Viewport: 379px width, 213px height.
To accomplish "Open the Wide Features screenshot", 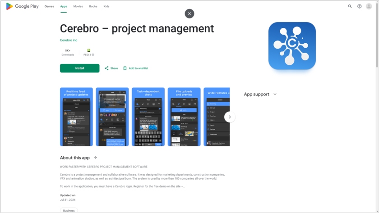I will (x=217, y=117).
